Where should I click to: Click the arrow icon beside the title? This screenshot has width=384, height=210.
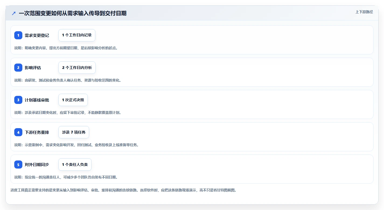pos(14,13)
